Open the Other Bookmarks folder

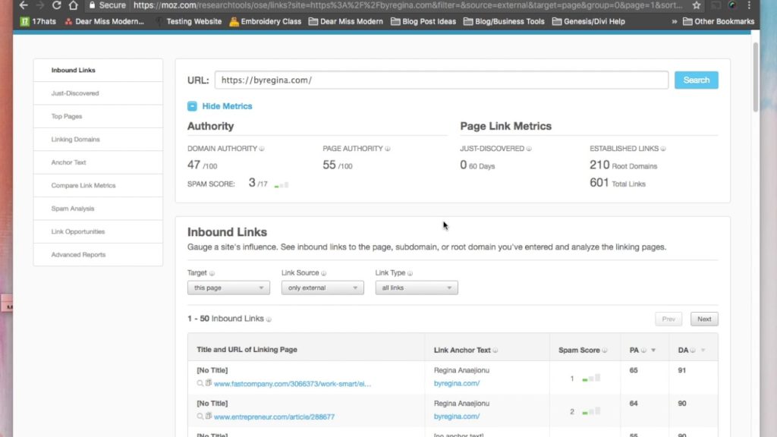[x=719, y=21]
